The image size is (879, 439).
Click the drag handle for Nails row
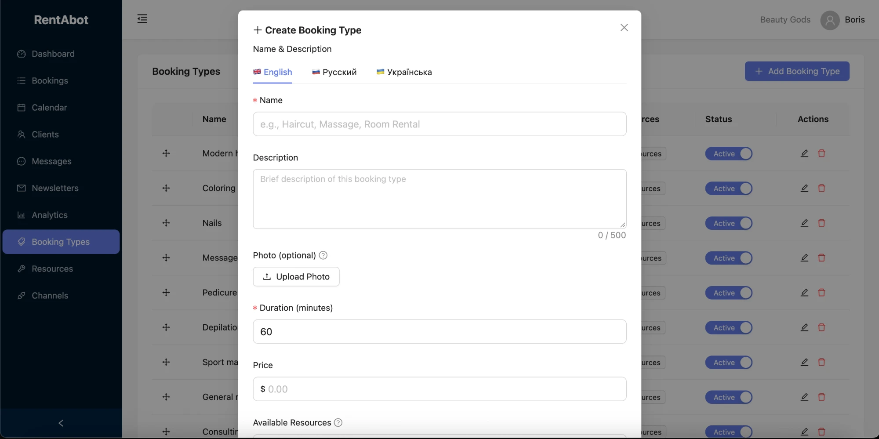(x=166, y=223)
